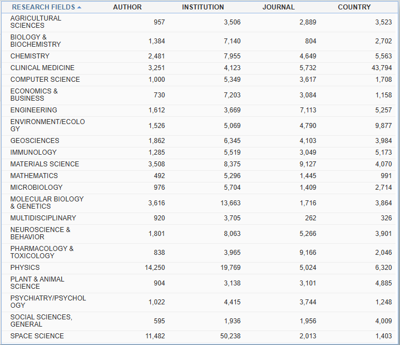Click the Physics author count 14,250
Screen dimensions: 400x345
(155, 268)
